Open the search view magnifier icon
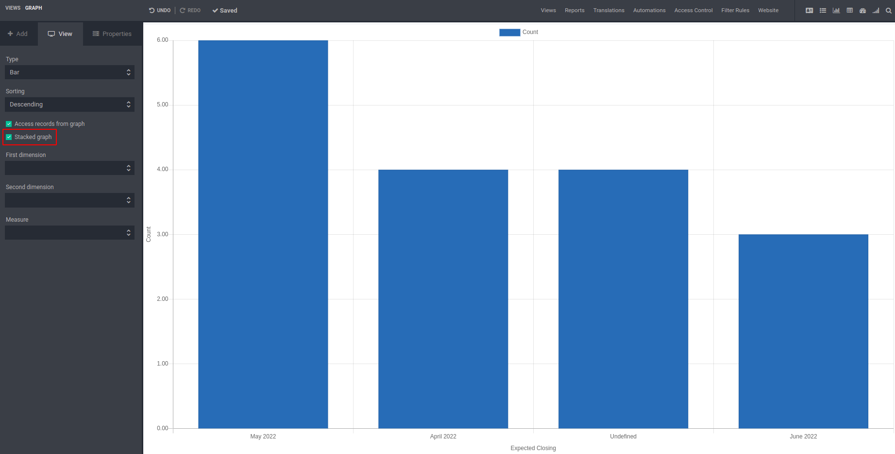The height and width of the screenshot is (454, 895). [889, 10]
